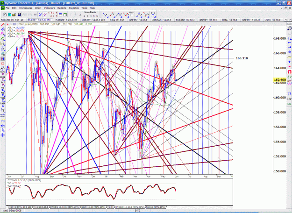292x213 pixels.
Task: Click the F button on chart header
Action: coord(11,24)
